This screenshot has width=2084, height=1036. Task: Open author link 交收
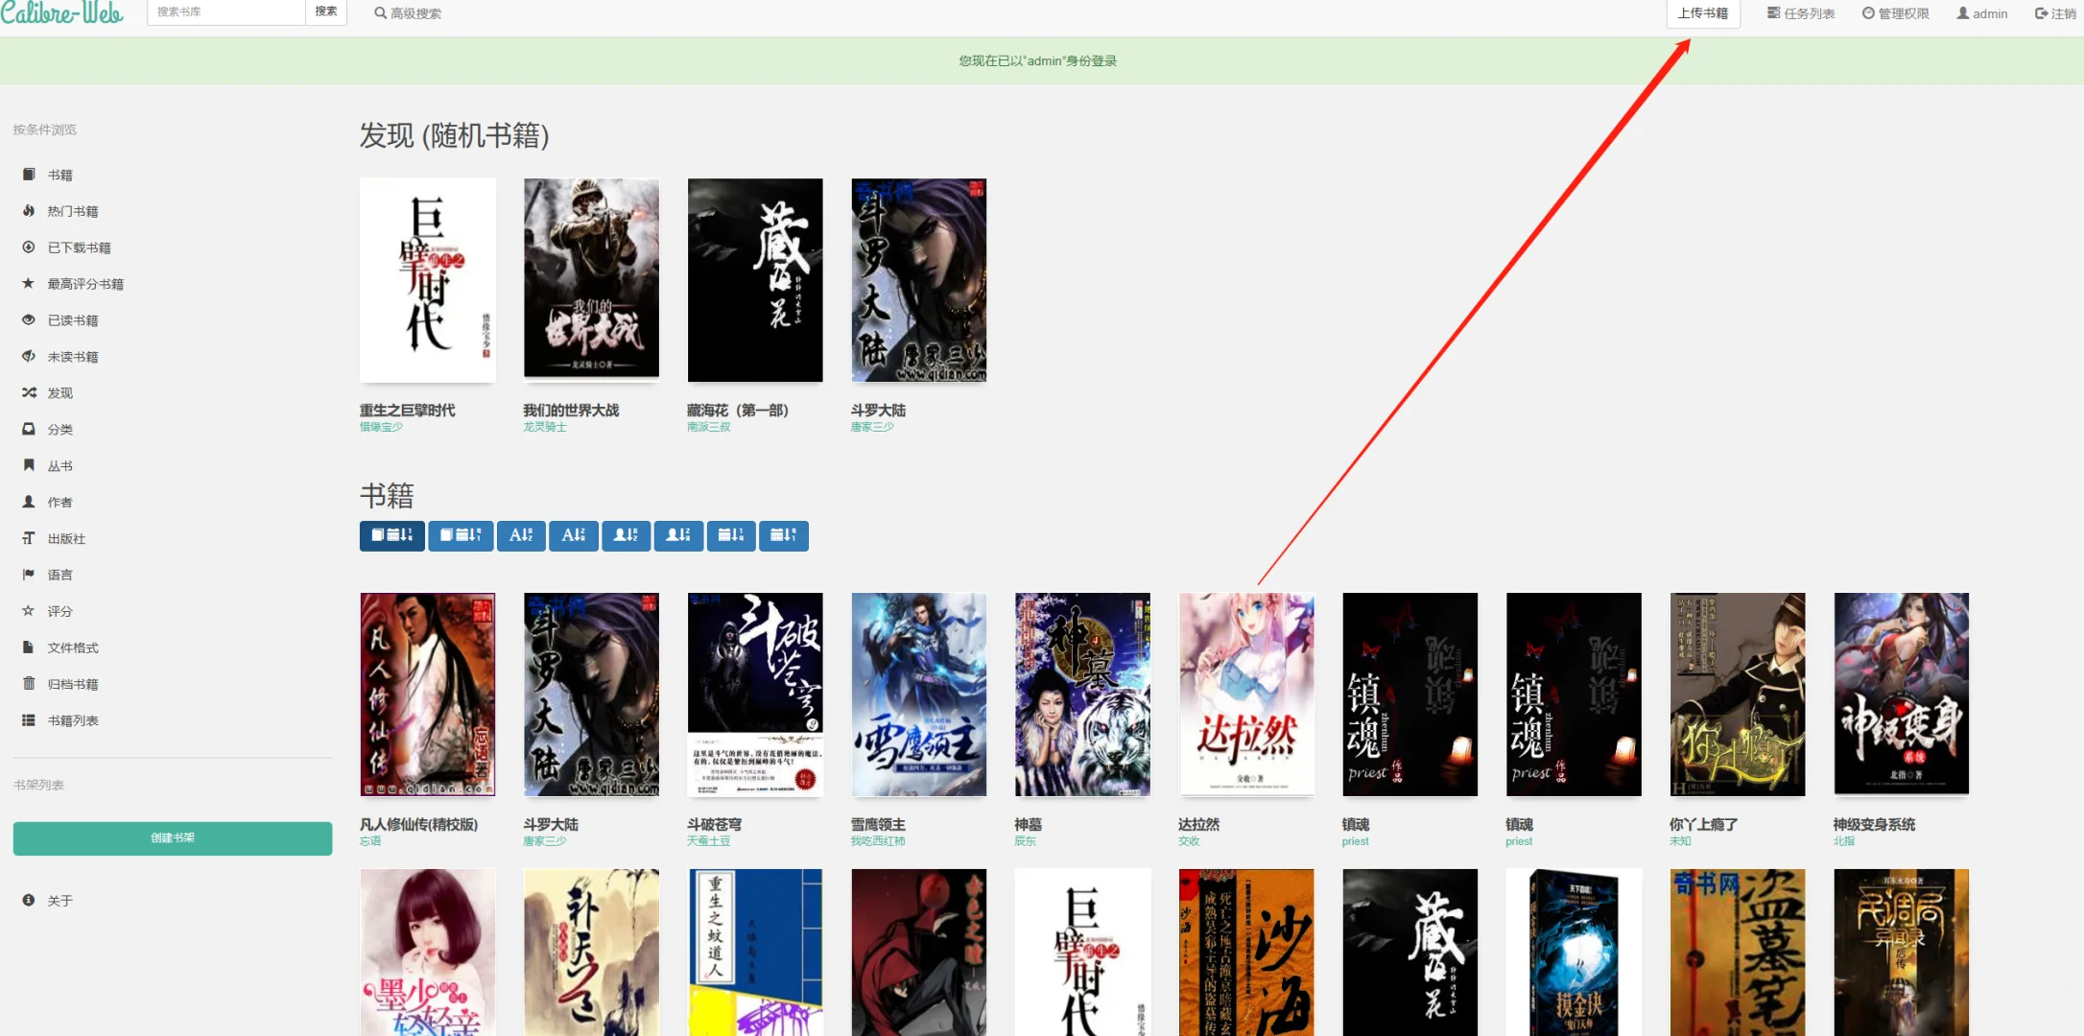tap(1189, 841)
